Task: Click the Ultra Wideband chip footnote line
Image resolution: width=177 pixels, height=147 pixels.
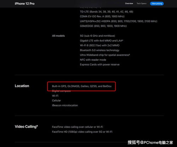Action: [105, 55]
